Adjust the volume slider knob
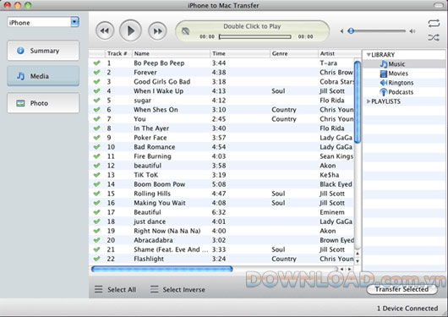448x317 pixels. point(351,31)
